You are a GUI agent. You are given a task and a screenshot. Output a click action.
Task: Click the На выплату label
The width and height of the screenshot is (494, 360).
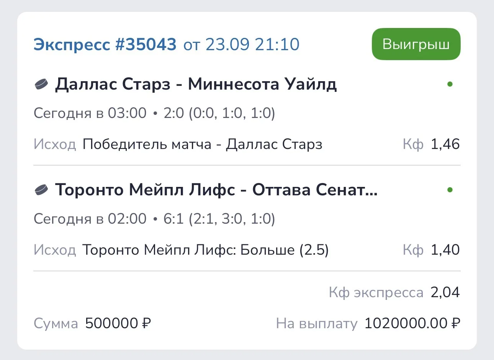pyautogui.click(x=317, y=324)
